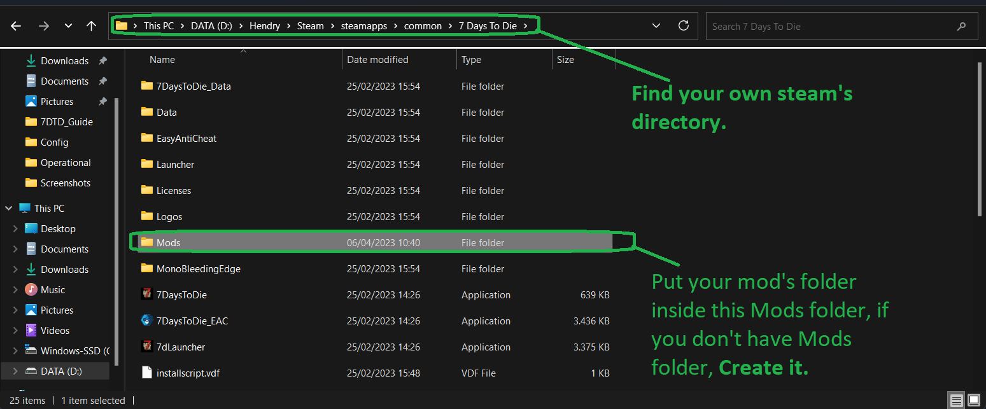
Task: Click the Search 7 Days To Die box
Action: 841,26
